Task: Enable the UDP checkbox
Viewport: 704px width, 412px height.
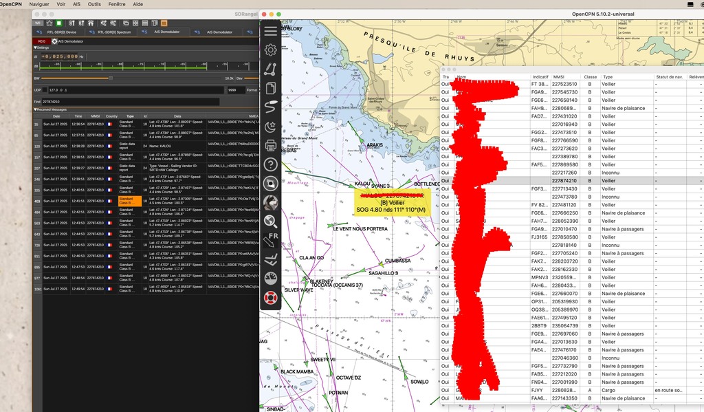Action: click(45, 90)
